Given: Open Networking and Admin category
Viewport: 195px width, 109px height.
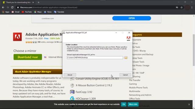Looking at the screenshot, I should 140,95.
